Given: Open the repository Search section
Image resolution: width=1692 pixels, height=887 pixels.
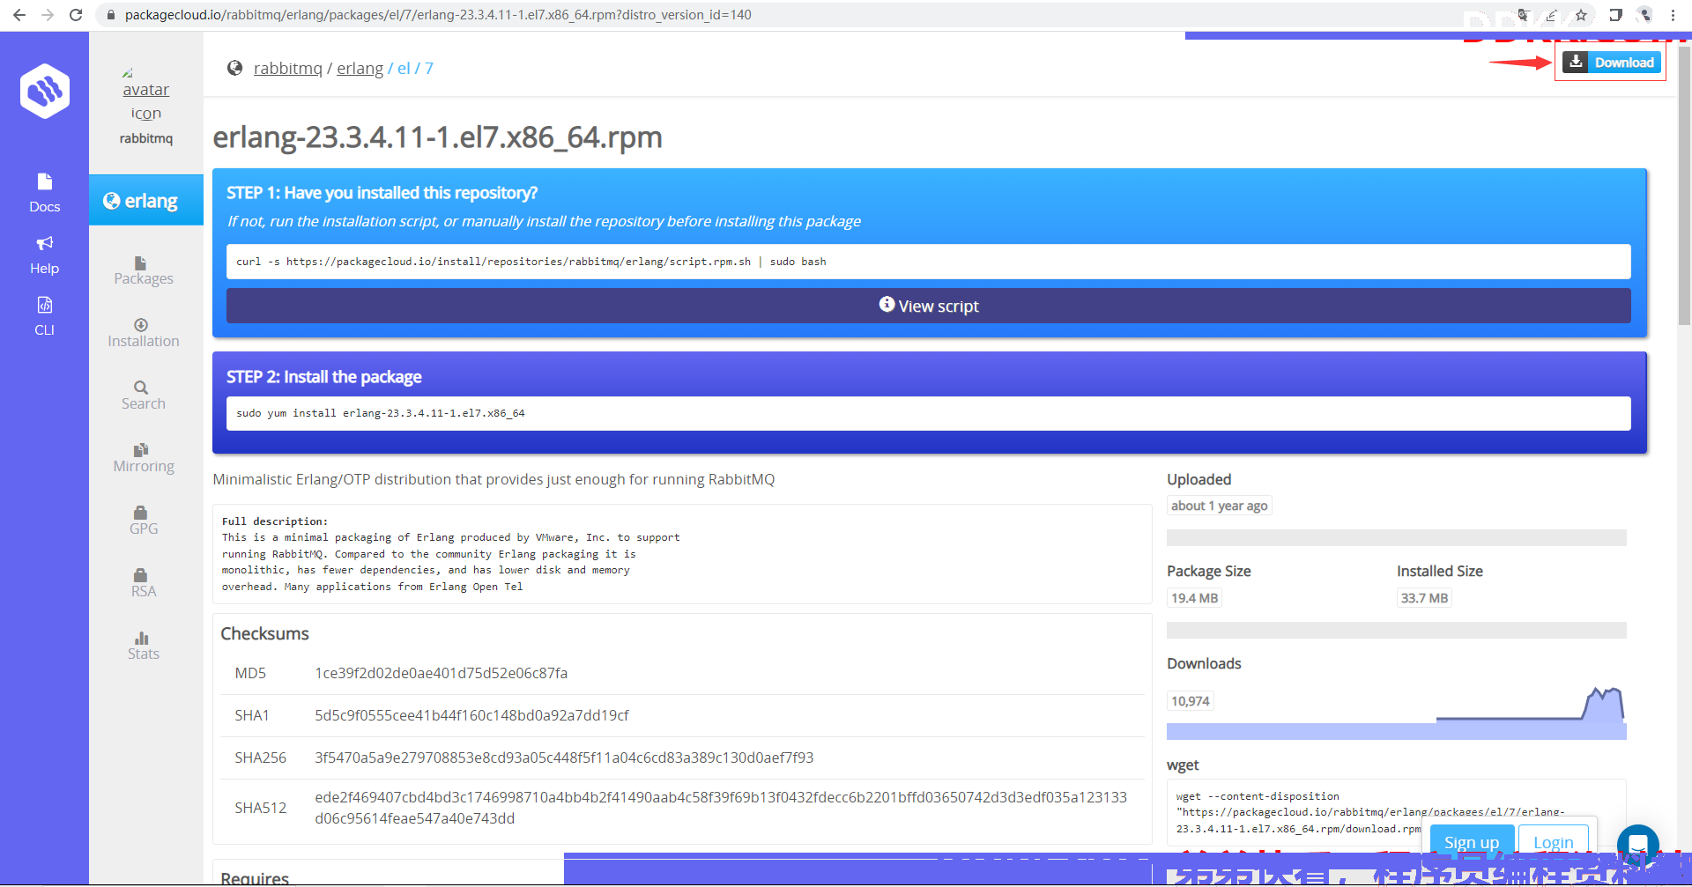Looking at the screenshot, I should [144, 396].
